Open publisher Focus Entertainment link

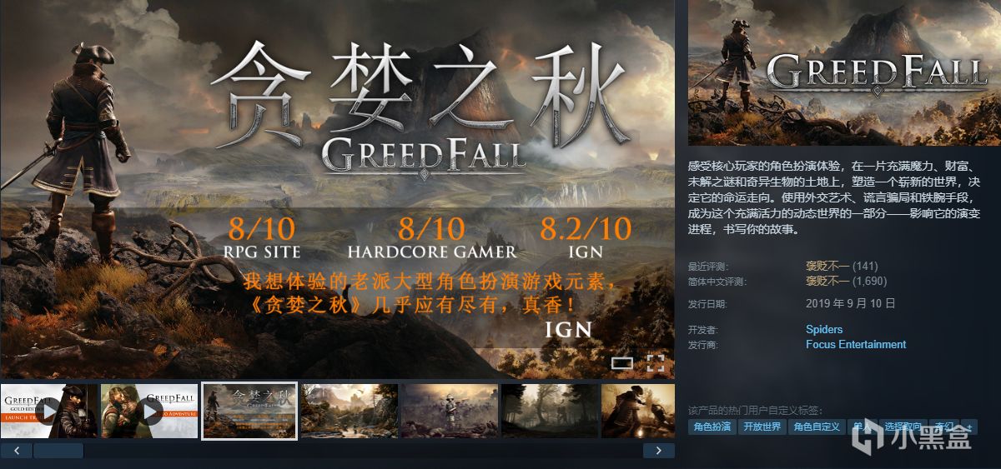(x=856, y=344)
